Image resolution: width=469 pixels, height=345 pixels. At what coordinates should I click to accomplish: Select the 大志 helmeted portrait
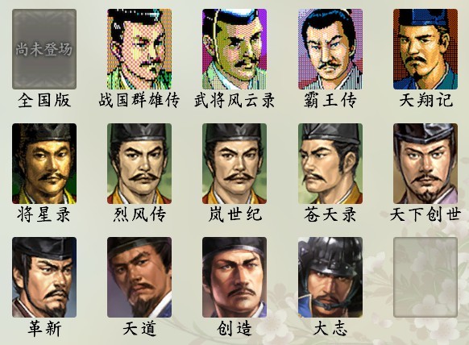click(x=330, y=277)
